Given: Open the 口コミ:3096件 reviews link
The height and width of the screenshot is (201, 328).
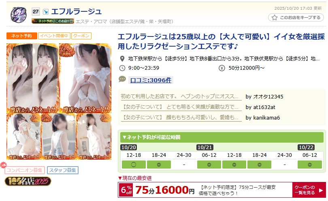Looking at the screenshot, I should click(151, 80).
